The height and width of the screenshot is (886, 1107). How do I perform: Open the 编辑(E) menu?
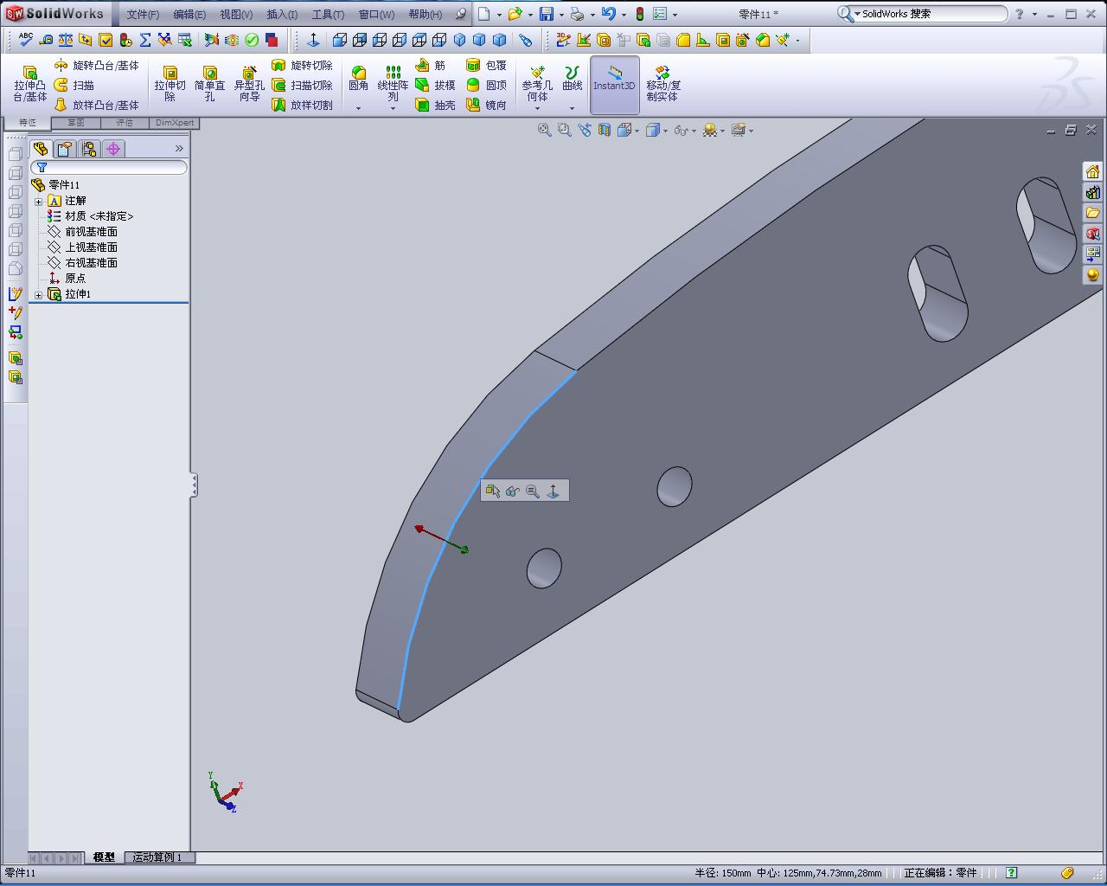pyautogui.click(x=189, y=15)
